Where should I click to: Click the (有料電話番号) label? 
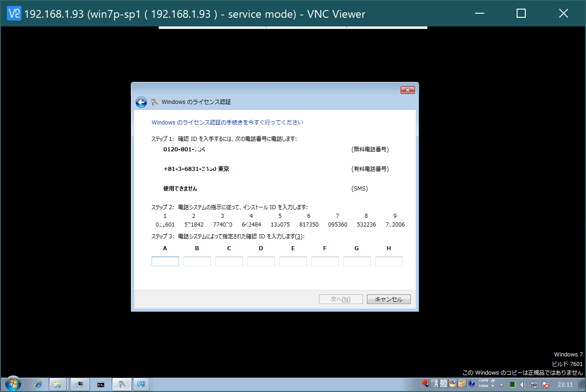[x=370, y=169]
